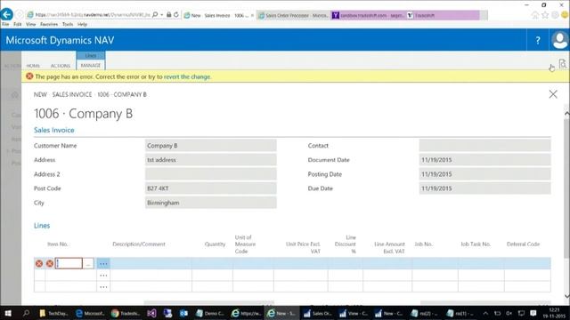This screenshot has height=320, width=570.
Task: Open Outlook from taskbar
Action: [183, 313]
